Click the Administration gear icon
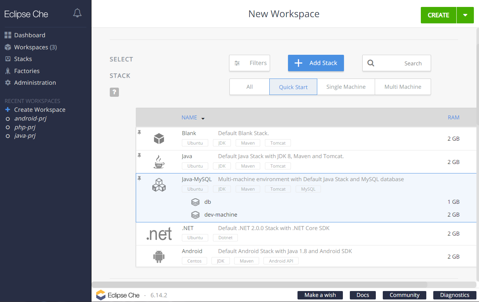Viewport: 479px width, 302px height. (8, 83)
